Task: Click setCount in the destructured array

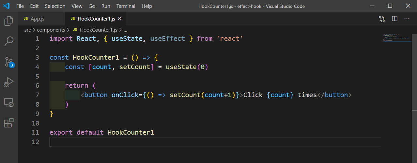Action: tap(135, 67)
